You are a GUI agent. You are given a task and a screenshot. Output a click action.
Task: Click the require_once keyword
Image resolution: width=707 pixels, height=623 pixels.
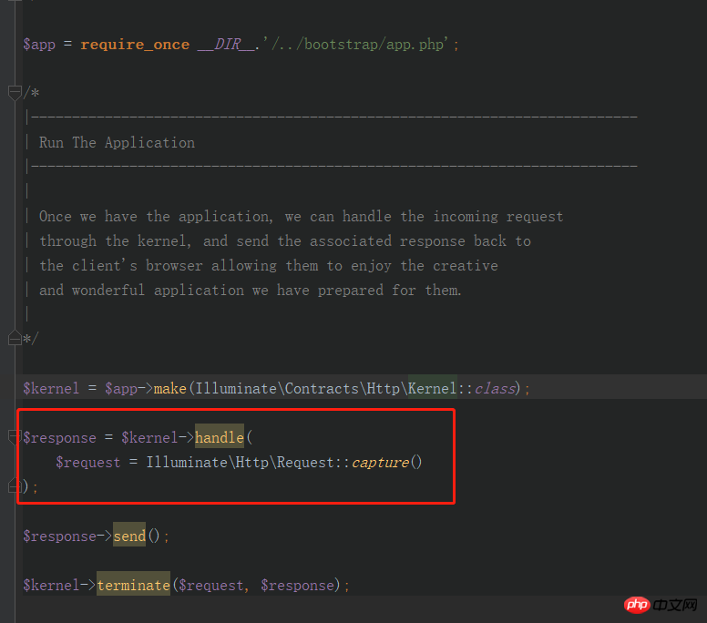point(135,45)
